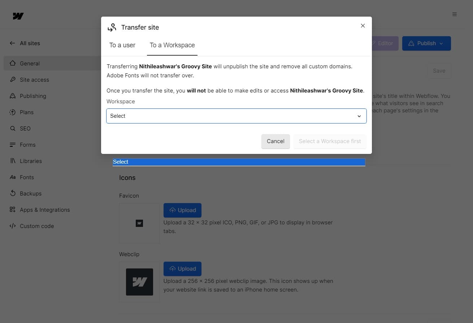Open the Workspace select dropdown
This screenshot has height=323, width=473.
tap(236, 116)
